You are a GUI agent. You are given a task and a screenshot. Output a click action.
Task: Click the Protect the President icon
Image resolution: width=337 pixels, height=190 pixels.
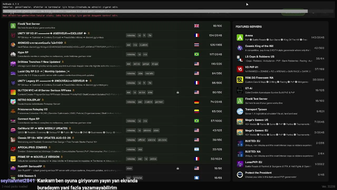click(240, 175)
